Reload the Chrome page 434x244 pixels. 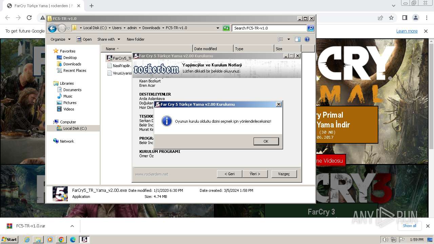tap(29, 18)
